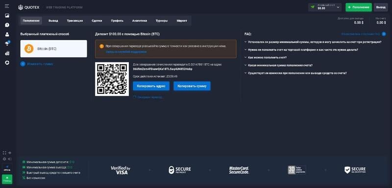Click the blue back-arrow circle icon
Image resolution: width=392 pixels, height=188 pixels.
(x=23, y=64)
